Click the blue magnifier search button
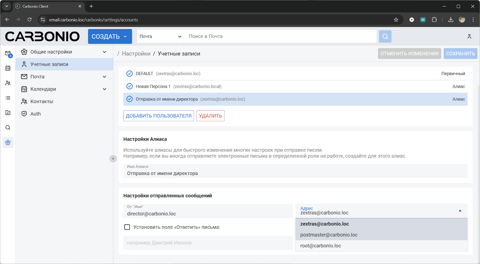Image resolution: width=480 pixels, height=264 pixels. coord(385,36)
